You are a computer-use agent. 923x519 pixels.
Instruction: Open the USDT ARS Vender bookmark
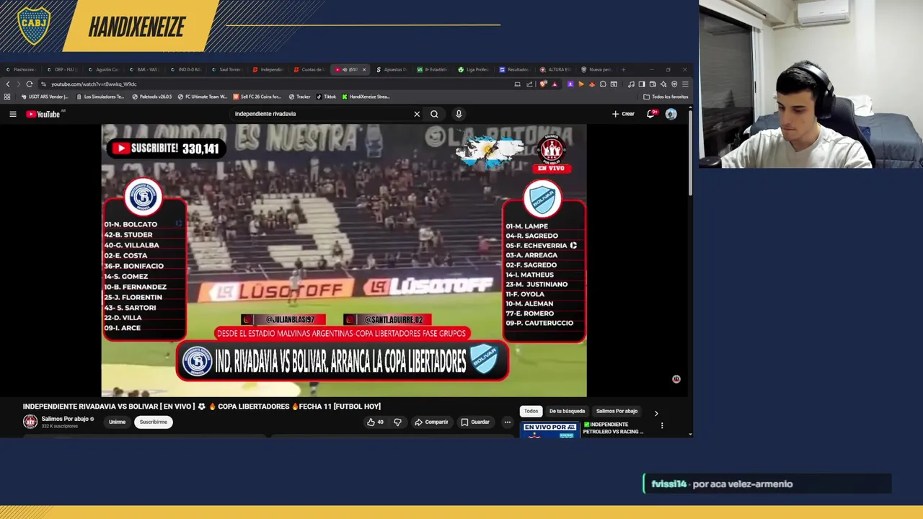(45, 97)
